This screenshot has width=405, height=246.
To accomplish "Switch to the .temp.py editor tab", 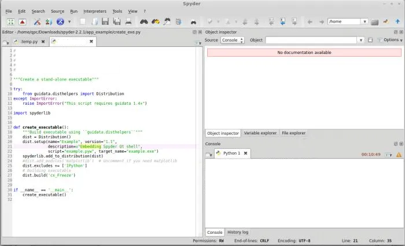I will pos(29,42).
